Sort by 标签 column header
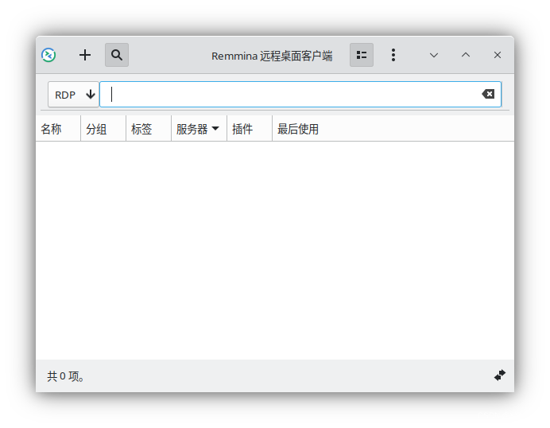The height and width of the screenshot is (428, 550). [149, 129]
